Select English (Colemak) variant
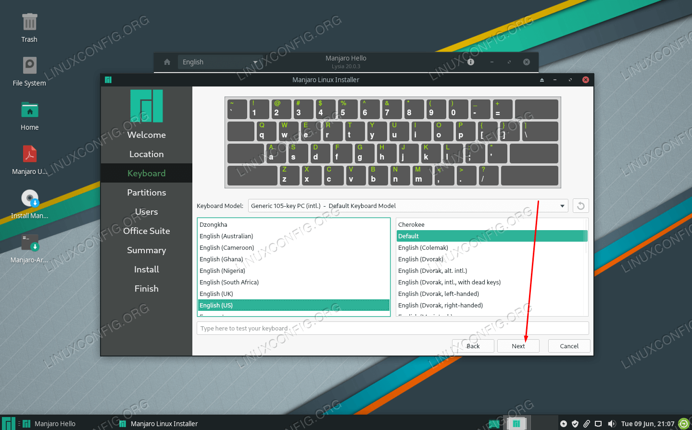The height and width of the screenshot is (430, 692). click(x=490, y=247)
